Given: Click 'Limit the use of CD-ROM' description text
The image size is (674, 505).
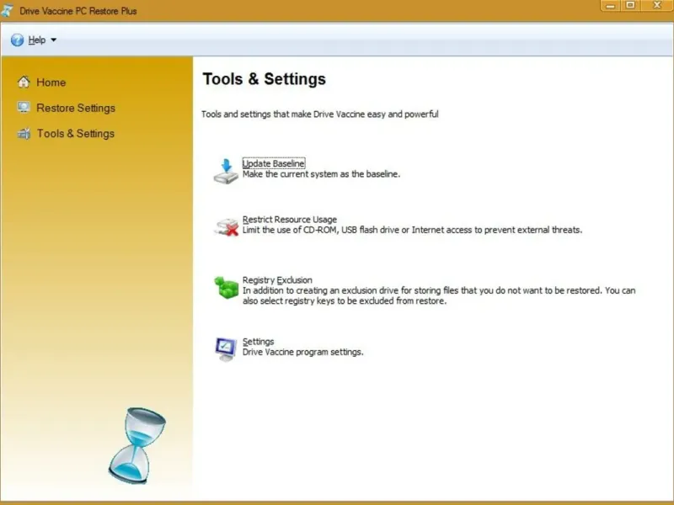Looking at the screenshot, I should tap(412, 230).
